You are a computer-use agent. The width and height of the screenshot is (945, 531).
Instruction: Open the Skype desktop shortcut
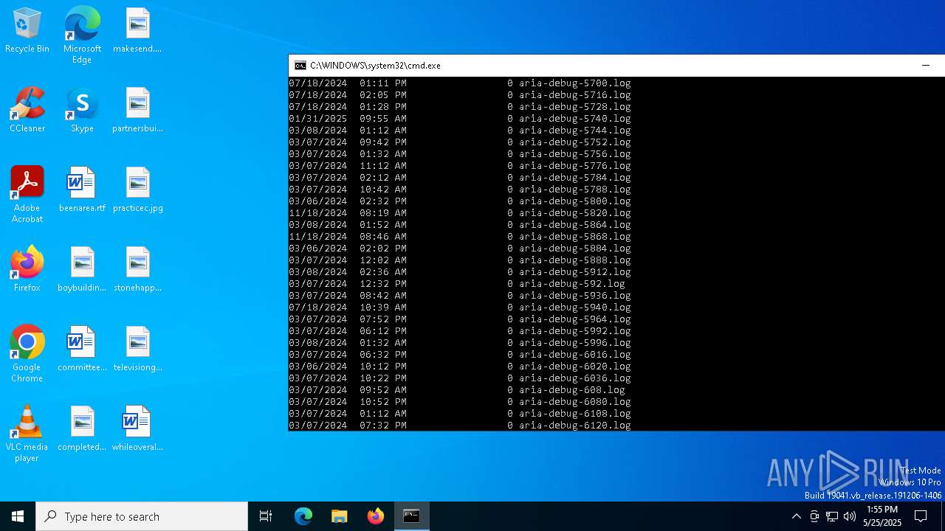coord(82,111)
